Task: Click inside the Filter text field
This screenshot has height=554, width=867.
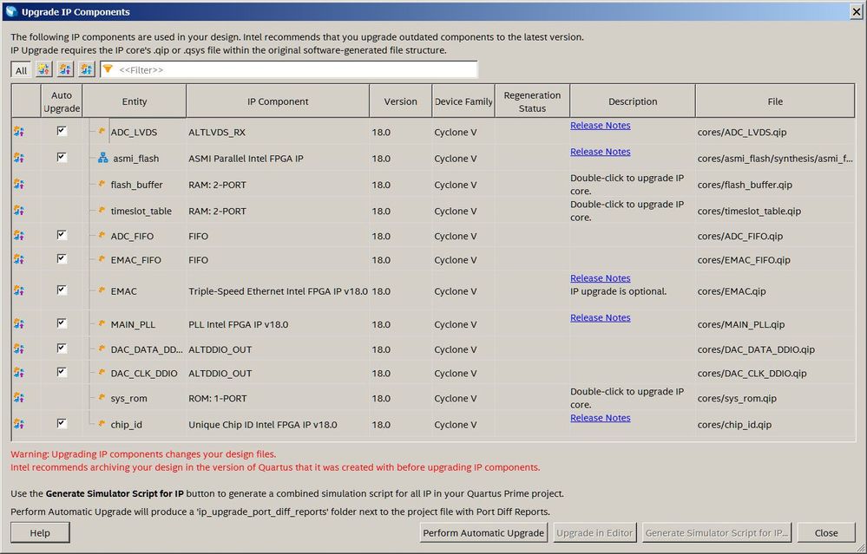Action: (295, 69)
